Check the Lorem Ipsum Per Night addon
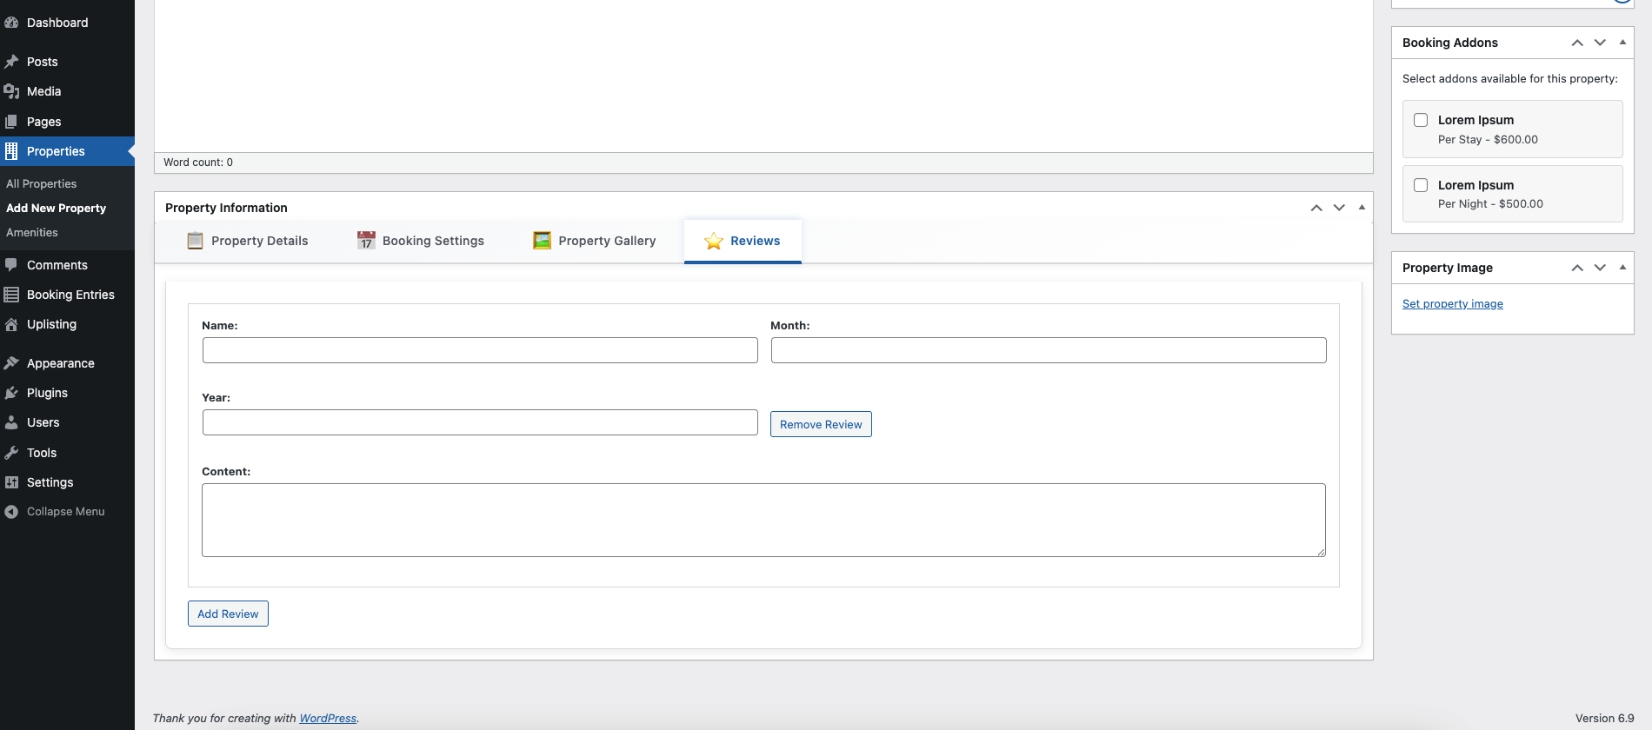The width and height of the screenshot is (1652, 730). [x=1421, y=185]
